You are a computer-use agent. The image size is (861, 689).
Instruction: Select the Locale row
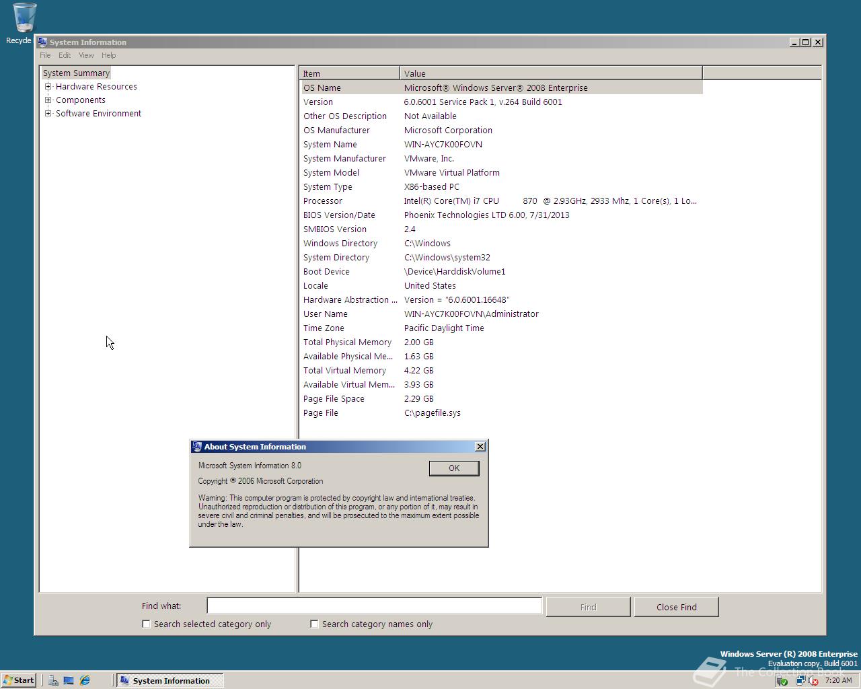[x=501, y=285]
